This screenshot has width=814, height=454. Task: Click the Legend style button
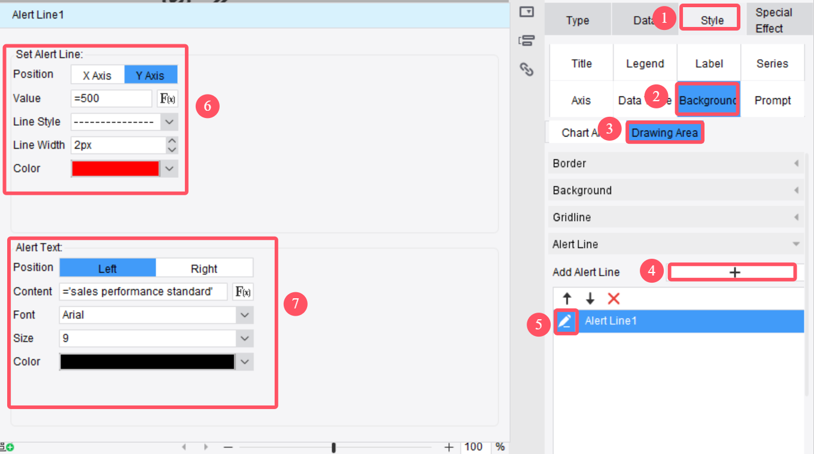click(645, 63)
